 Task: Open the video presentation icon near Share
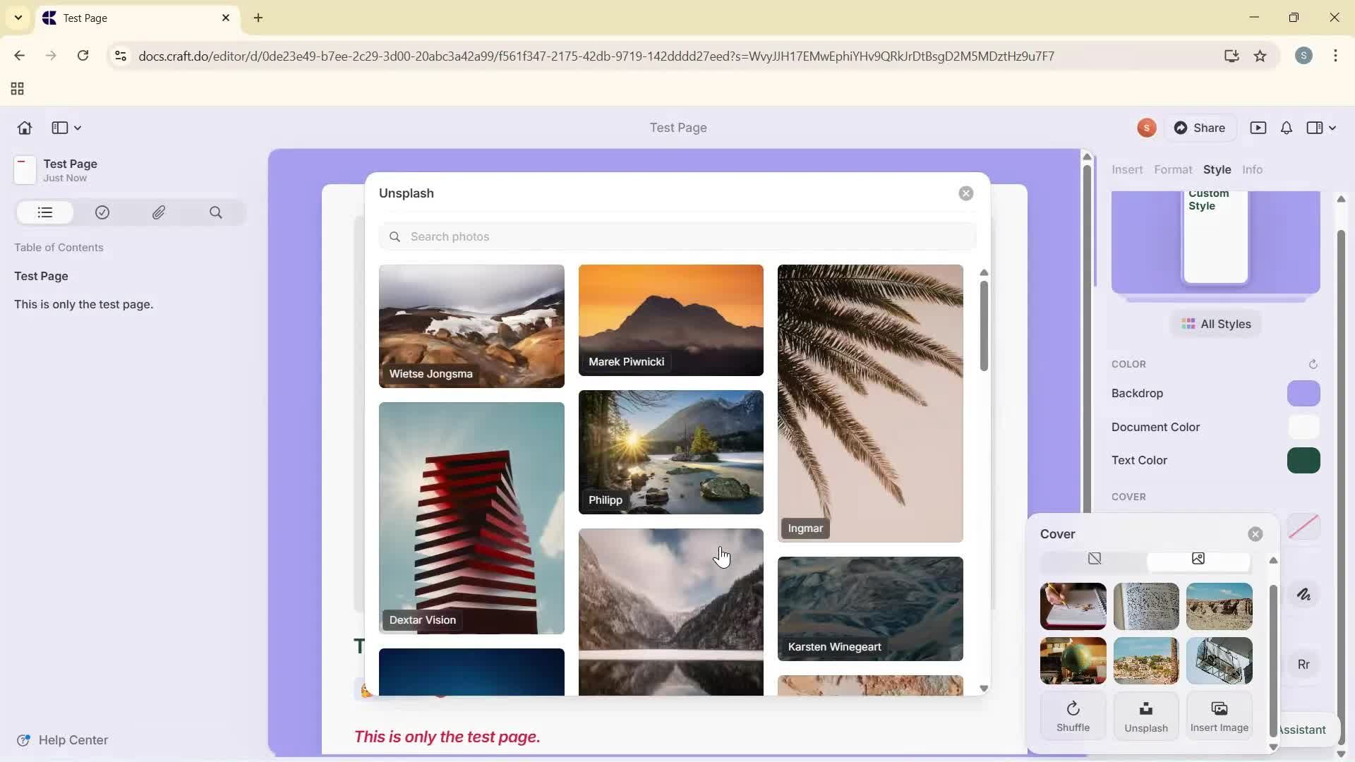point(1259,128)
